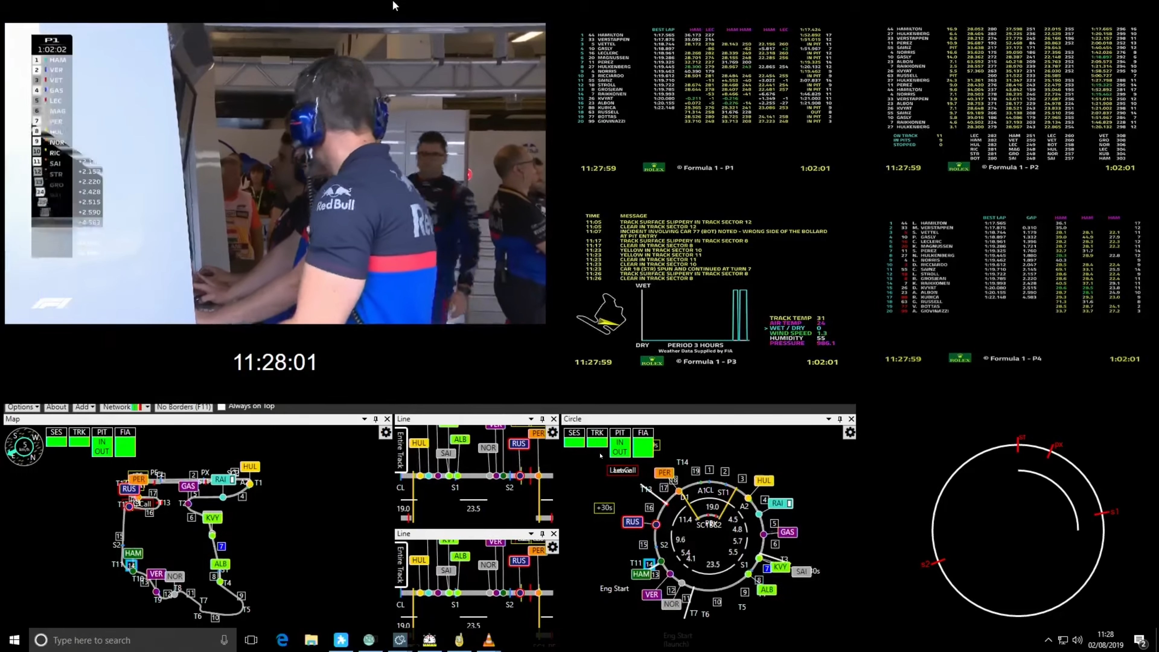Click the No Borders (F11) button
The image size is (1159, 652).
[x=183, y=407]
